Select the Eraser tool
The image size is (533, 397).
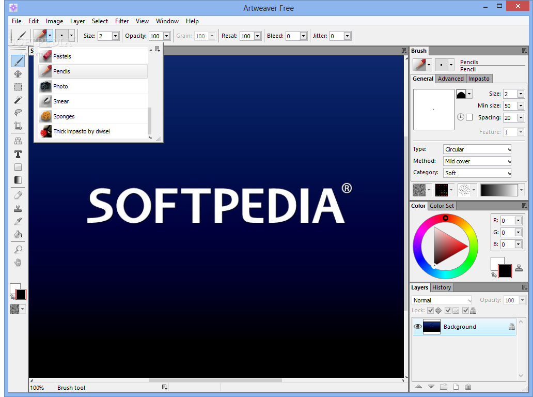point(18,195)
